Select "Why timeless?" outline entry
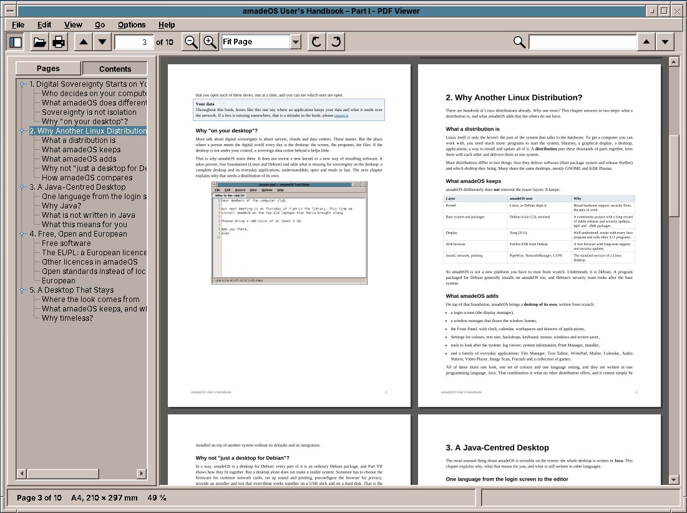687x513 pixels. (x=67, y=318)
